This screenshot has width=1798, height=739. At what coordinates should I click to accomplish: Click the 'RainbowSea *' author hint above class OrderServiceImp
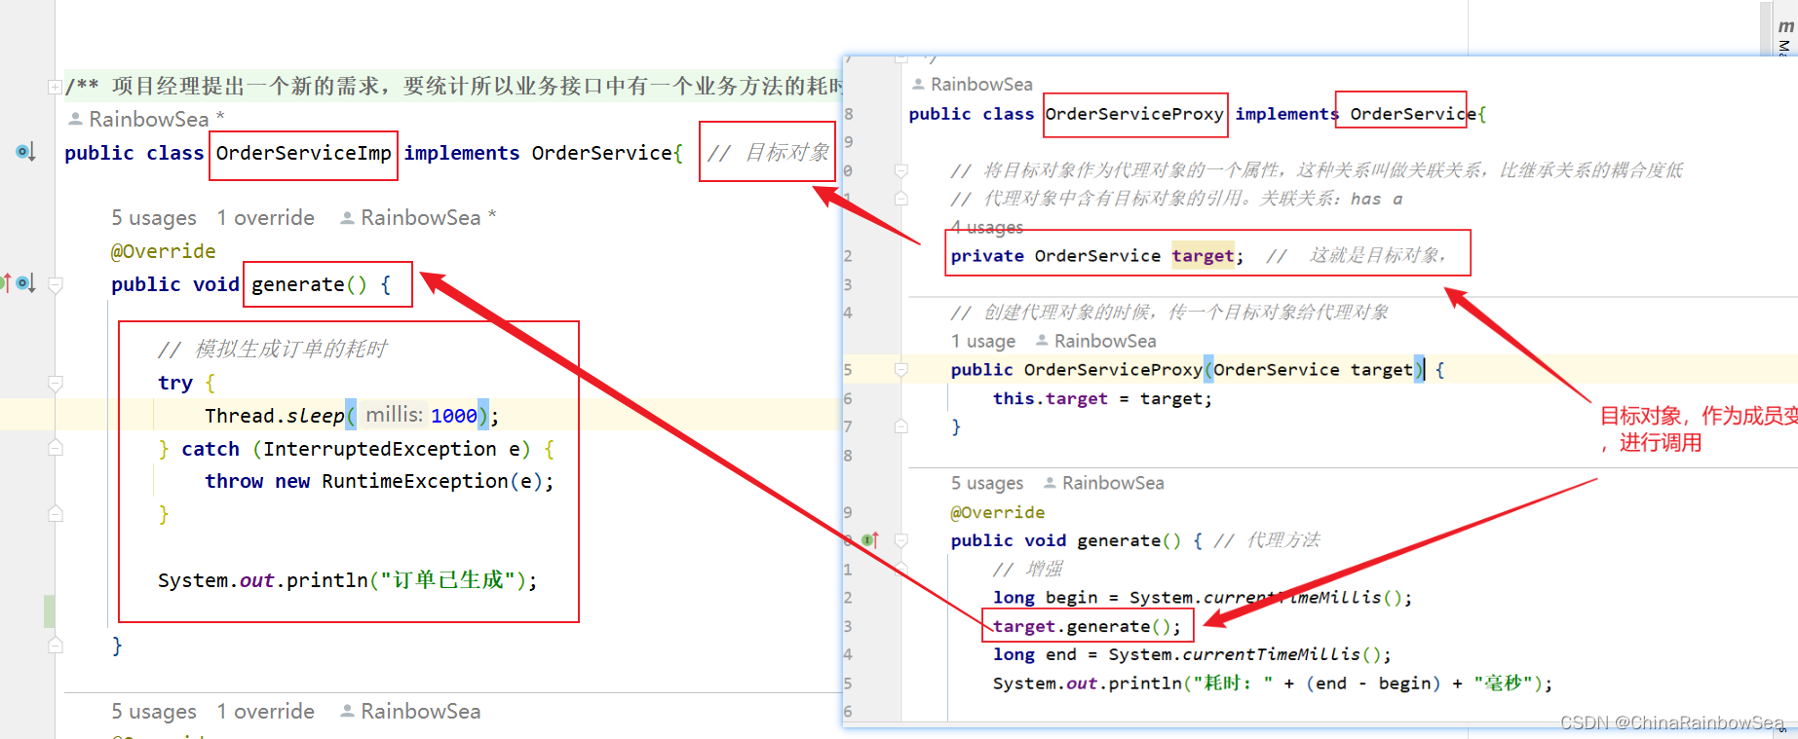[146, 119]
